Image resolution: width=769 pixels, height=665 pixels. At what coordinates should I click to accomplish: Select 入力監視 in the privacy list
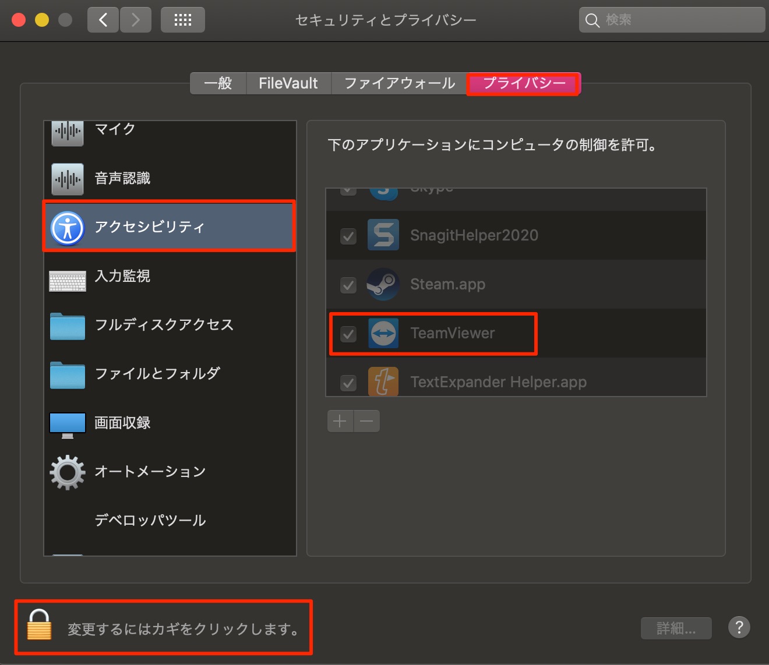click(x=170, y=276)
